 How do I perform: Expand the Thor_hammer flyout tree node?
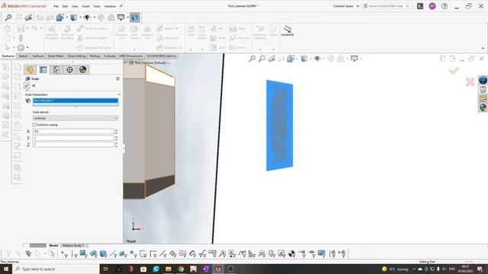[125, 62]
